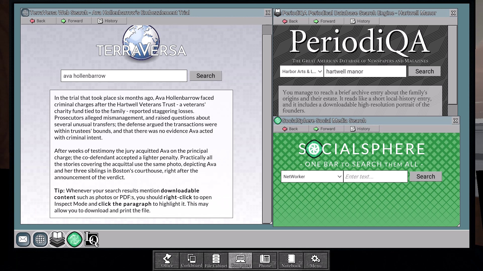Click the TerraVersa results vertical scrollbar

tap(267, 125)
